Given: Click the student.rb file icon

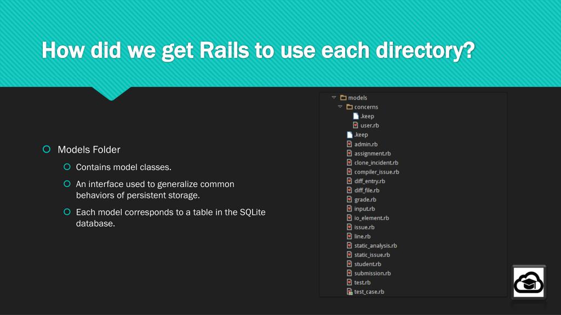Looking at the screenshot, I should [x=350, y=264].
